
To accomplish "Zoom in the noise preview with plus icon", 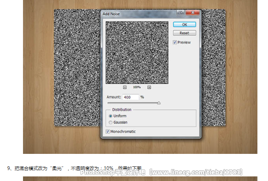I will (x=149, y=87).
